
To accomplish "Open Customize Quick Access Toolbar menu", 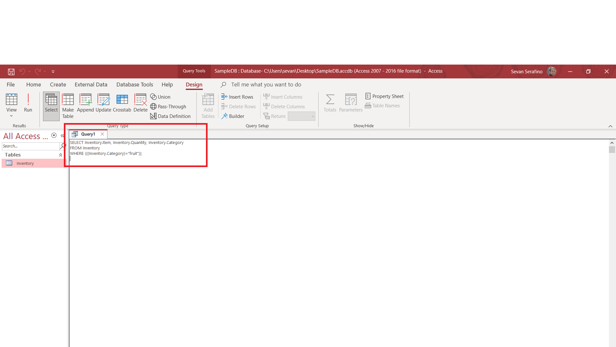I will click(x=53, y=72).
